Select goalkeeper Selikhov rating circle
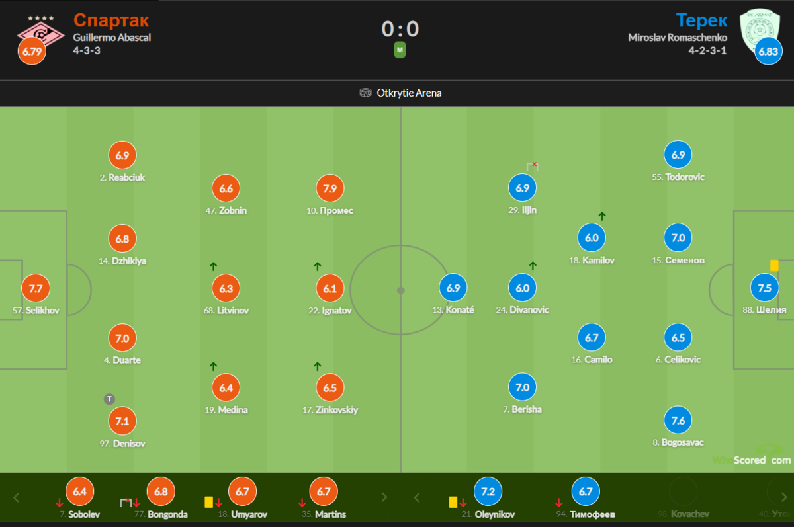 (36, 288)
